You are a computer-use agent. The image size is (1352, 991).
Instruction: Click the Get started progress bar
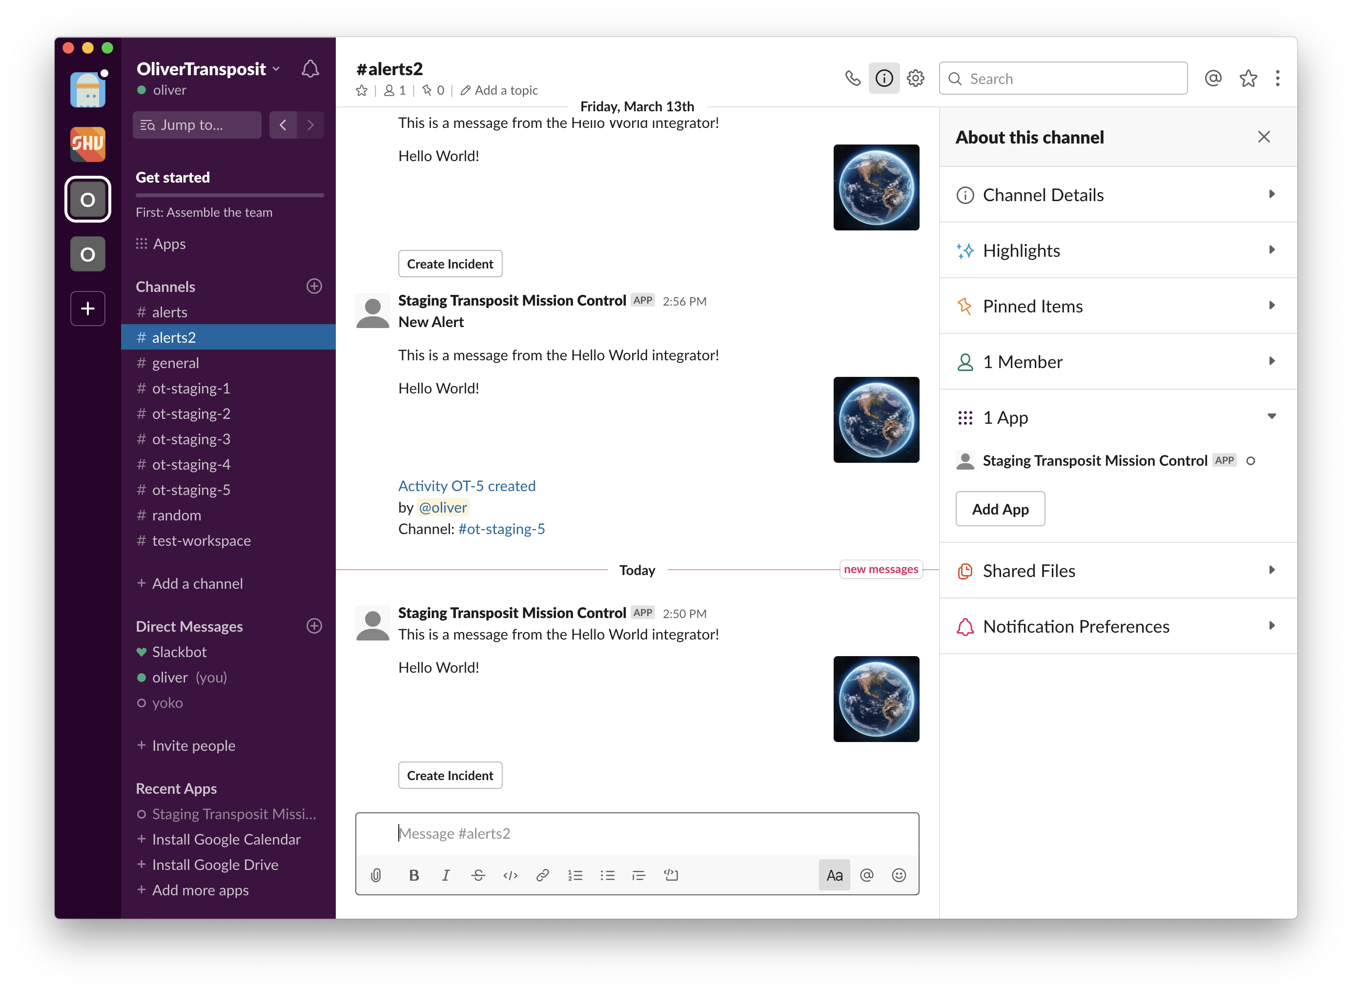pyautogui.click(x=229, y=195)
